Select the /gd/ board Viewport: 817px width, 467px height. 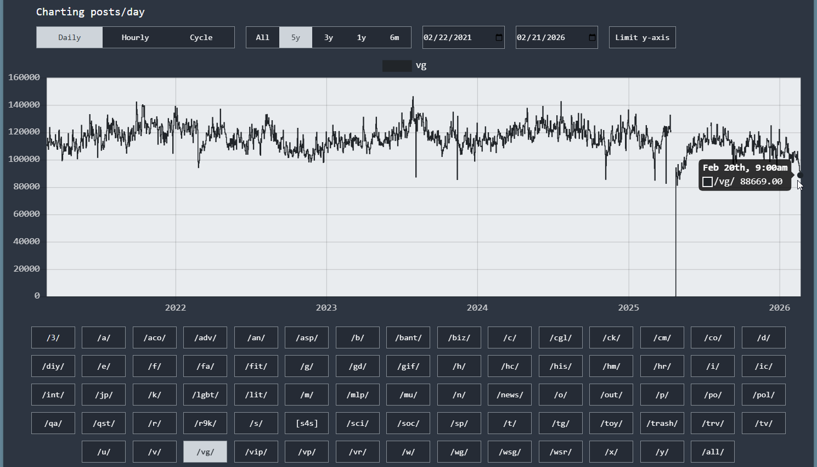coord(358,366)
